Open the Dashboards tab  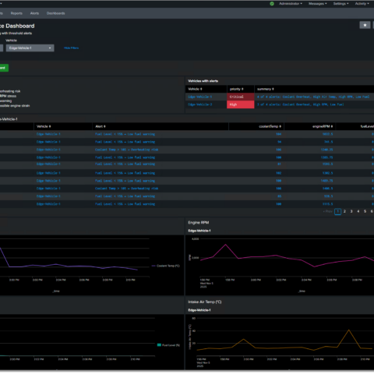click(x=56, y=13)
